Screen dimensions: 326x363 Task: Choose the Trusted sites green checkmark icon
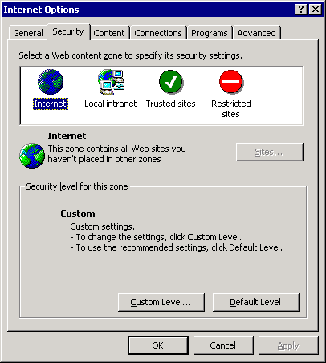(x=171, y=82)
